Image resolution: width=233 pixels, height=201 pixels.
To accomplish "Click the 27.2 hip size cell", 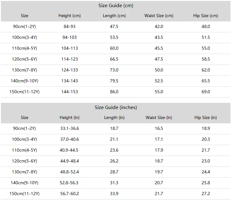I will [206, 194].
